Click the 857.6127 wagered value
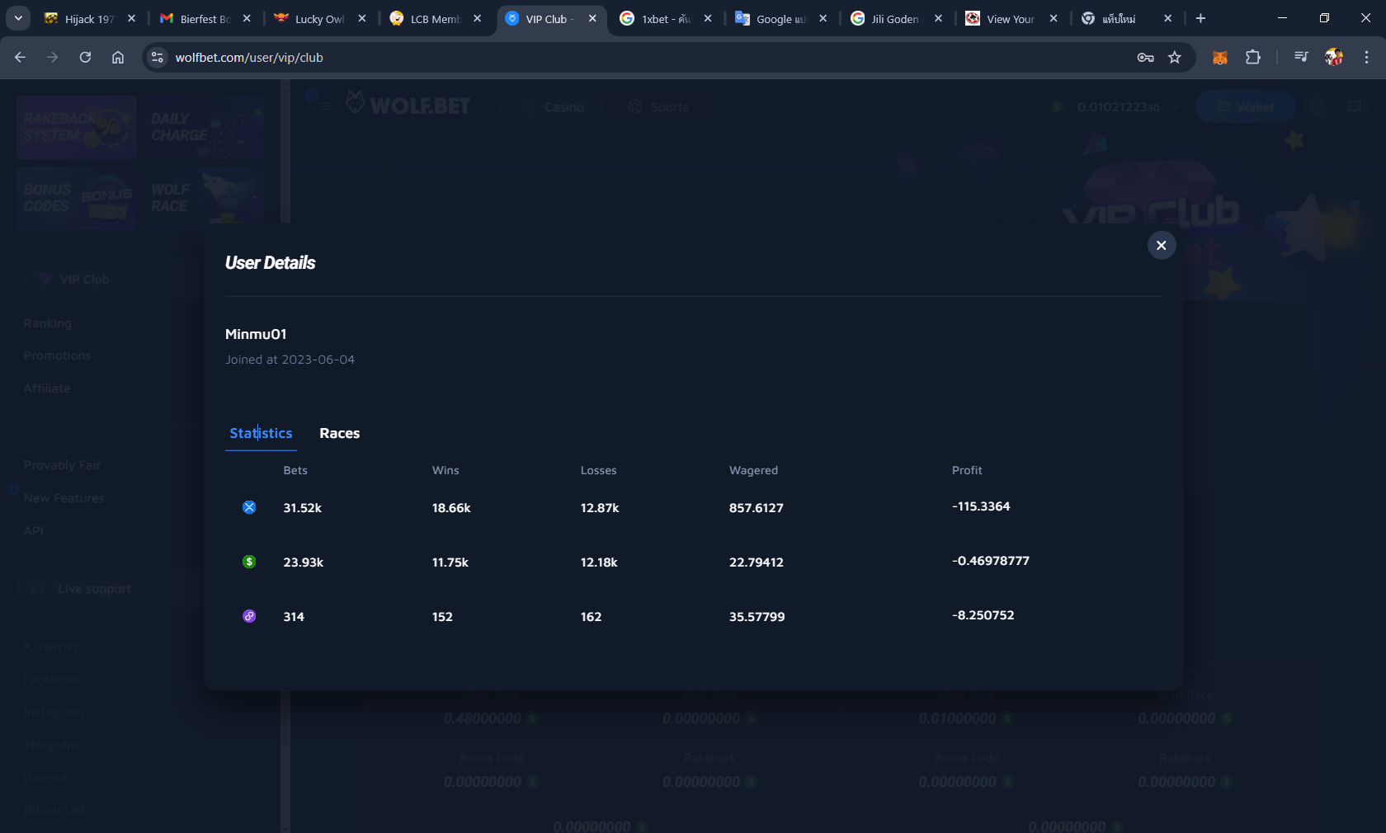 point(756,508)
